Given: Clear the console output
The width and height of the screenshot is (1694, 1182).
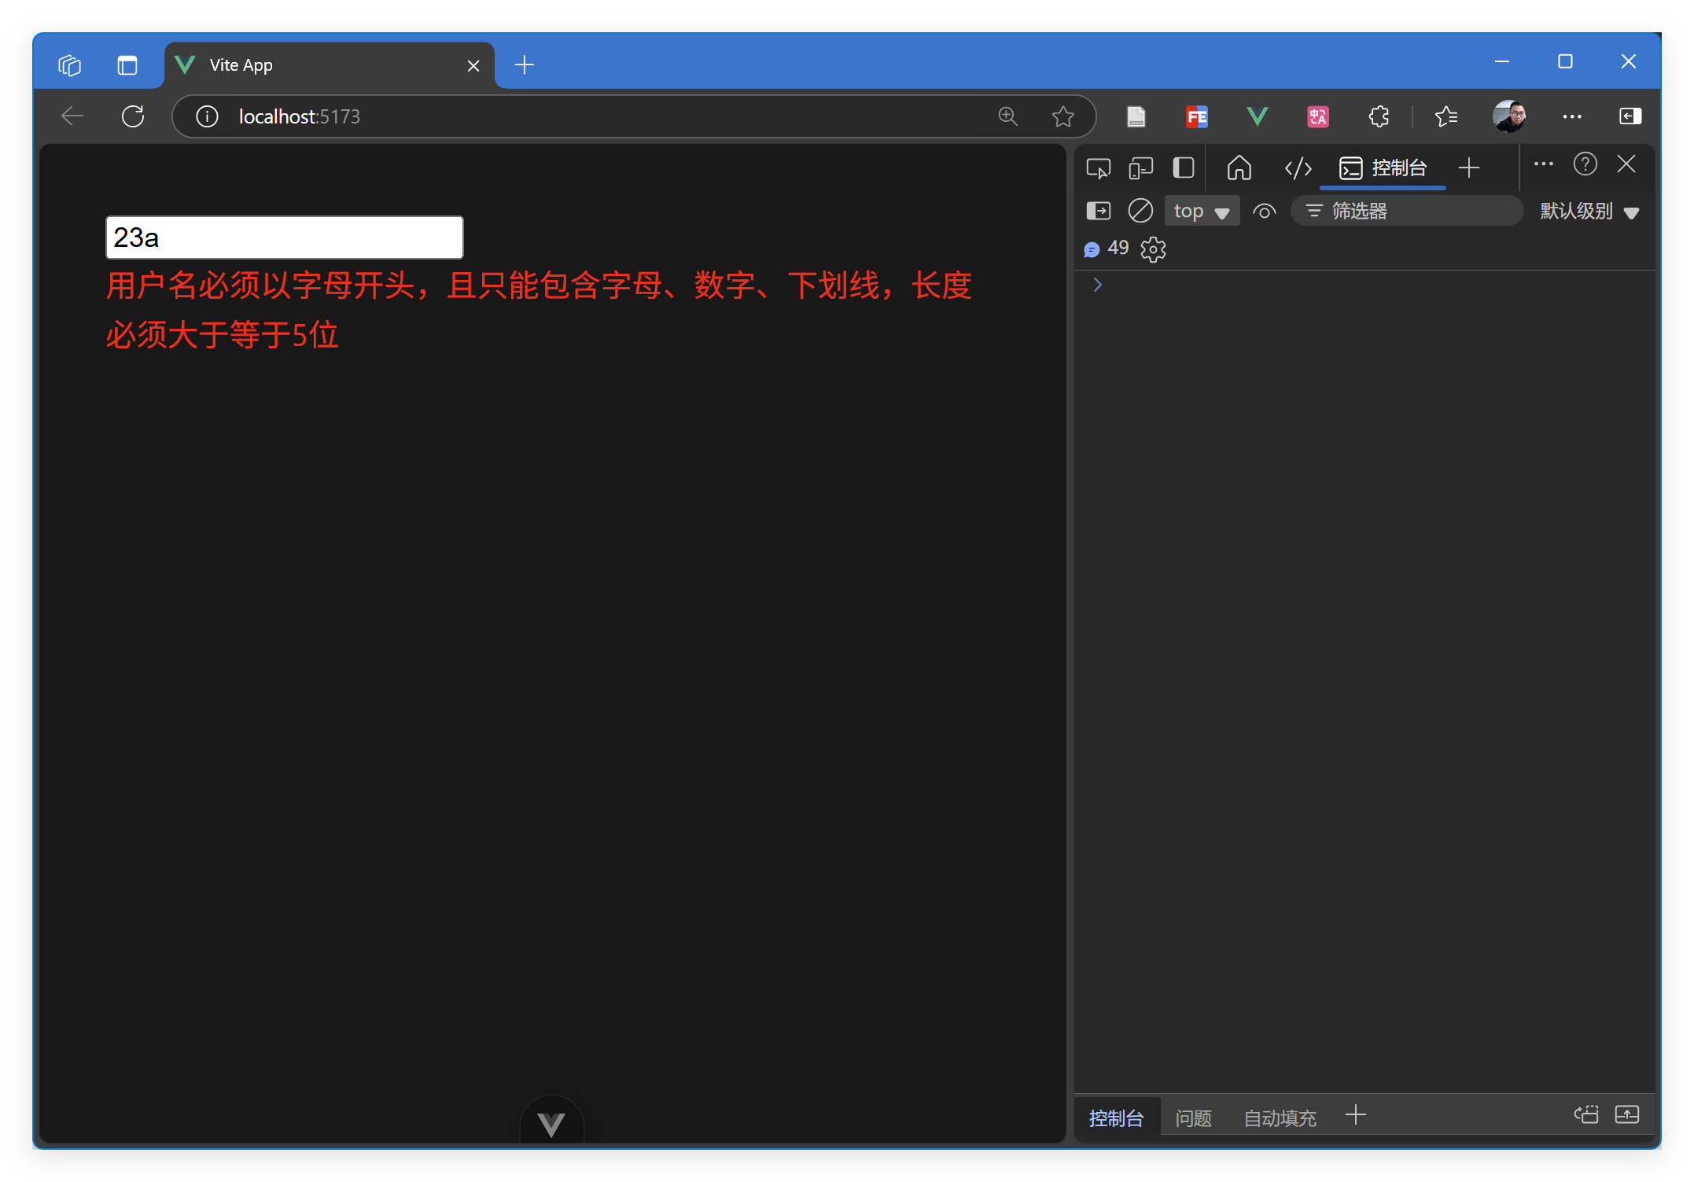Looking at the screenshot, I should tap(1140, 211).
